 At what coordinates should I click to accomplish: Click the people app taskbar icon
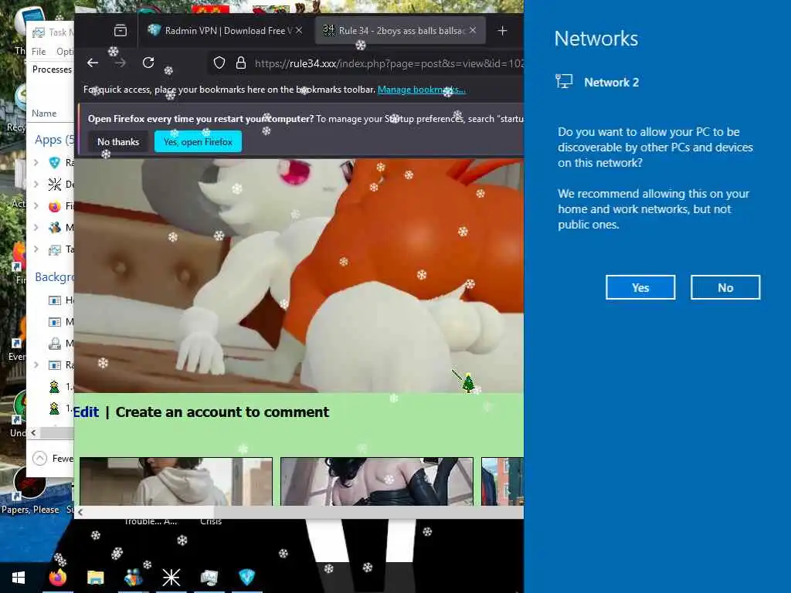click(133, 578)
